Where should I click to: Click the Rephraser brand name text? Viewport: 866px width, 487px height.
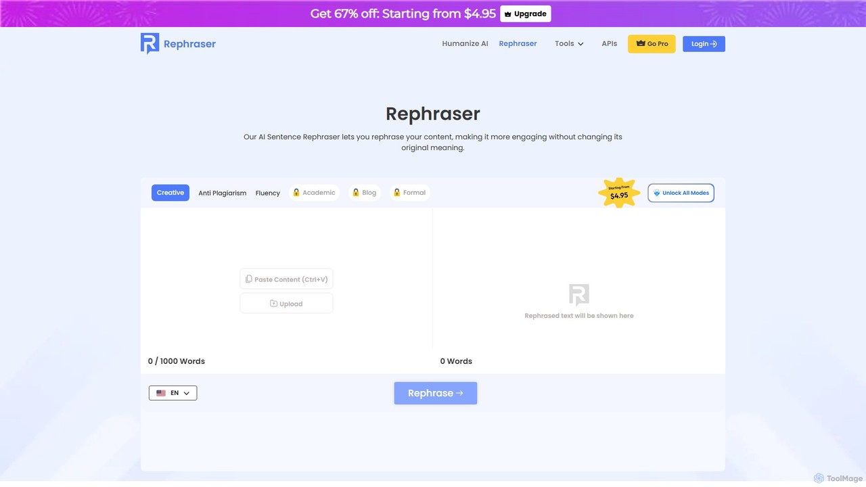pyautogui.click(x=189, y=44)
